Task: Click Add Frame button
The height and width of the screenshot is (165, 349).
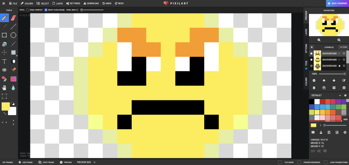Action: [26, 162]
